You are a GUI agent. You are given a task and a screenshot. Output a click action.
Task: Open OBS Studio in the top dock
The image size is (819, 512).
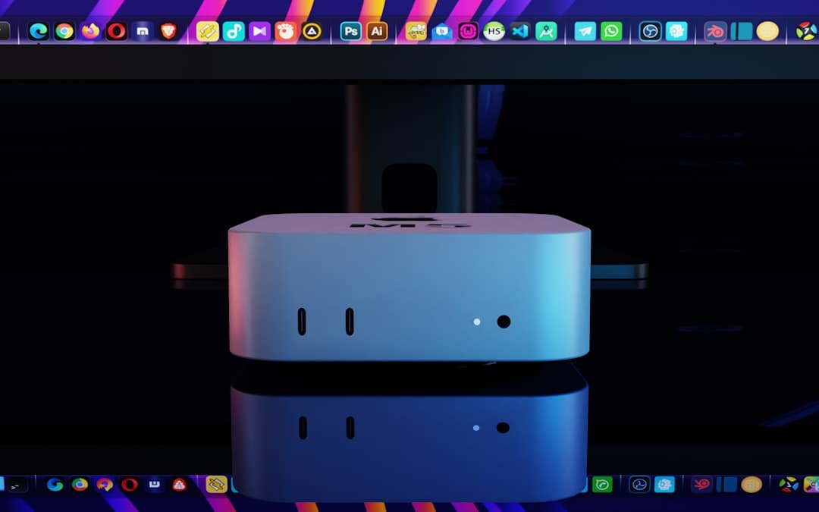650,31
